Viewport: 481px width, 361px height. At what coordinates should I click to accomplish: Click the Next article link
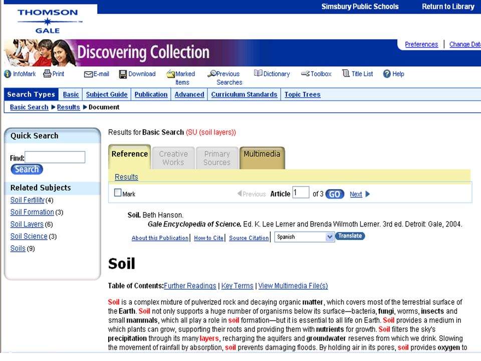click(x=356, y=195)
